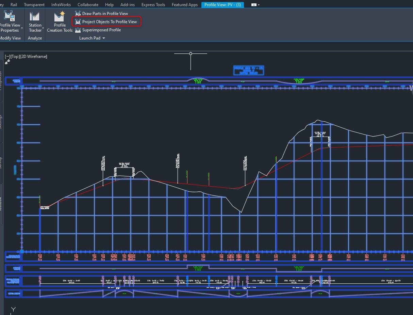The width and height of the screenshot is (413, 315).
Task: Open the Collaborate menu
Action: [x=88, y=4]
